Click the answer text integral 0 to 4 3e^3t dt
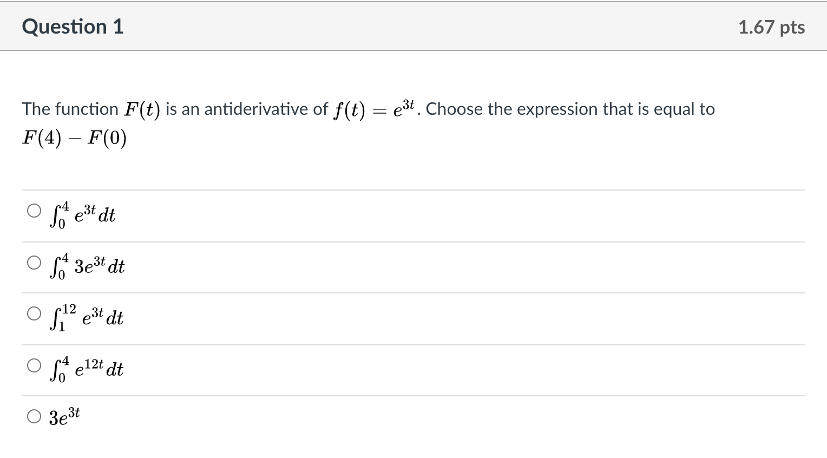 [87, 266]
